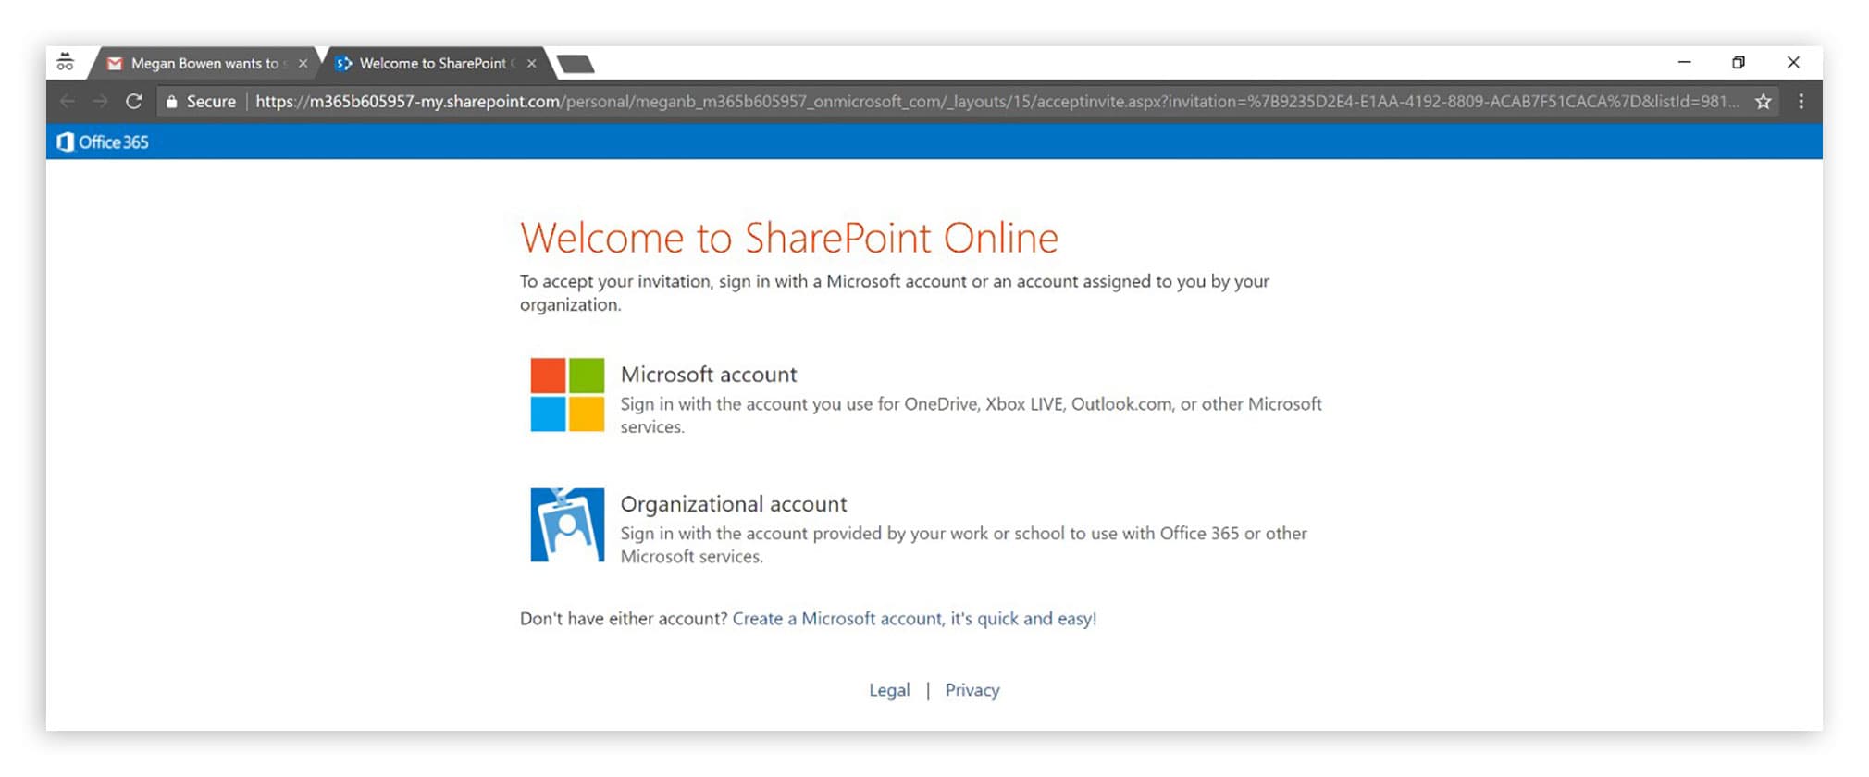
Task: Click the Organizational account badge icon
Action: click(567, 524)
